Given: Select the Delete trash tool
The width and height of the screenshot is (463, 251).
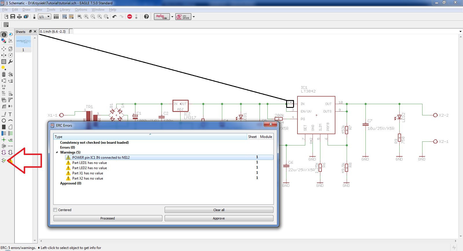Looking at the screenshot, I should [x=4, y=74].
